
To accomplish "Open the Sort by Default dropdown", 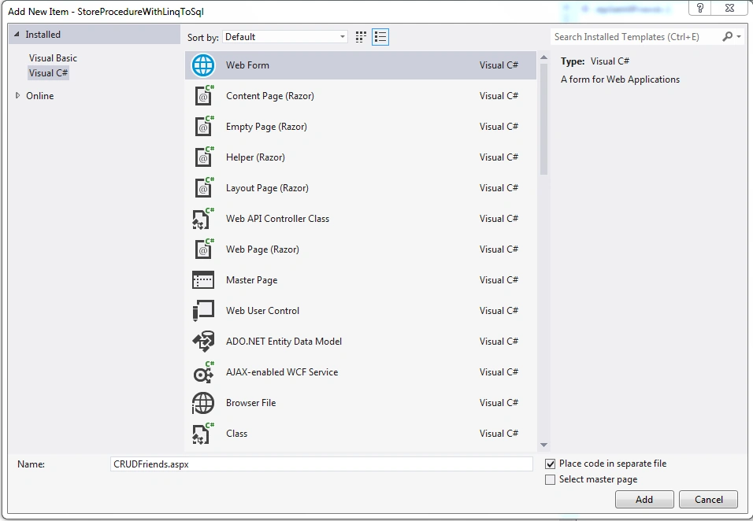I will [285, 37].
